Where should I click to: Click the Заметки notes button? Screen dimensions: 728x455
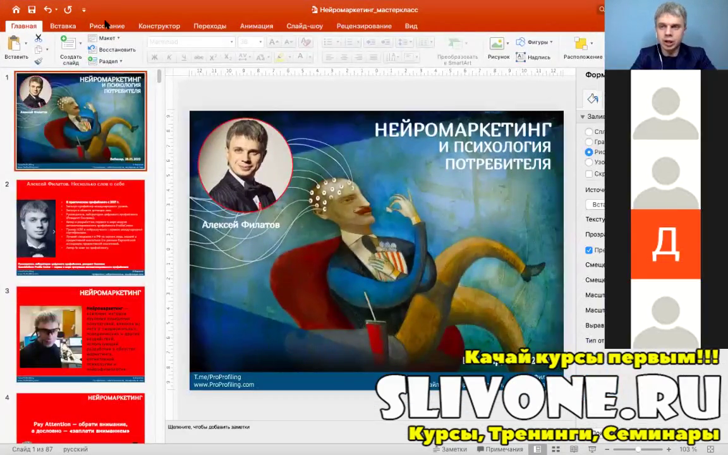[449, 449]
